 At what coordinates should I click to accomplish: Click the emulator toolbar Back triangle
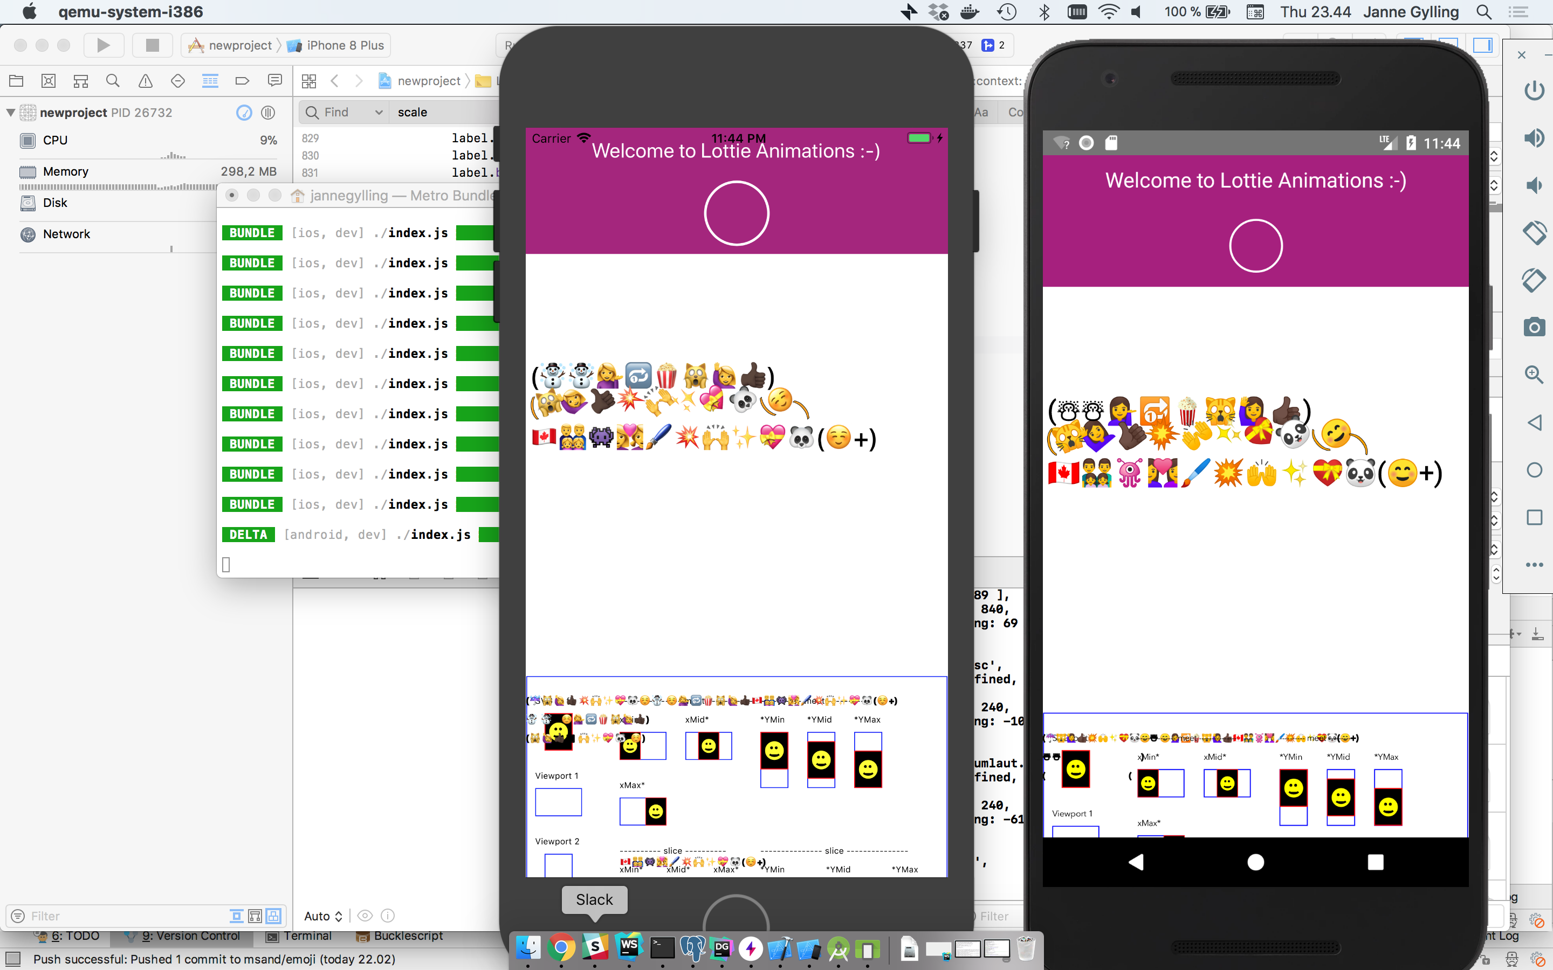coord(1534,423)
